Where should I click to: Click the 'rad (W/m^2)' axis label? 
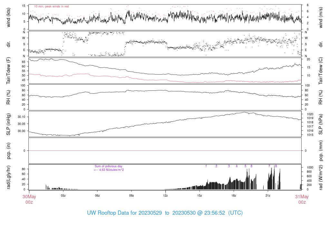tap(321, 177)
